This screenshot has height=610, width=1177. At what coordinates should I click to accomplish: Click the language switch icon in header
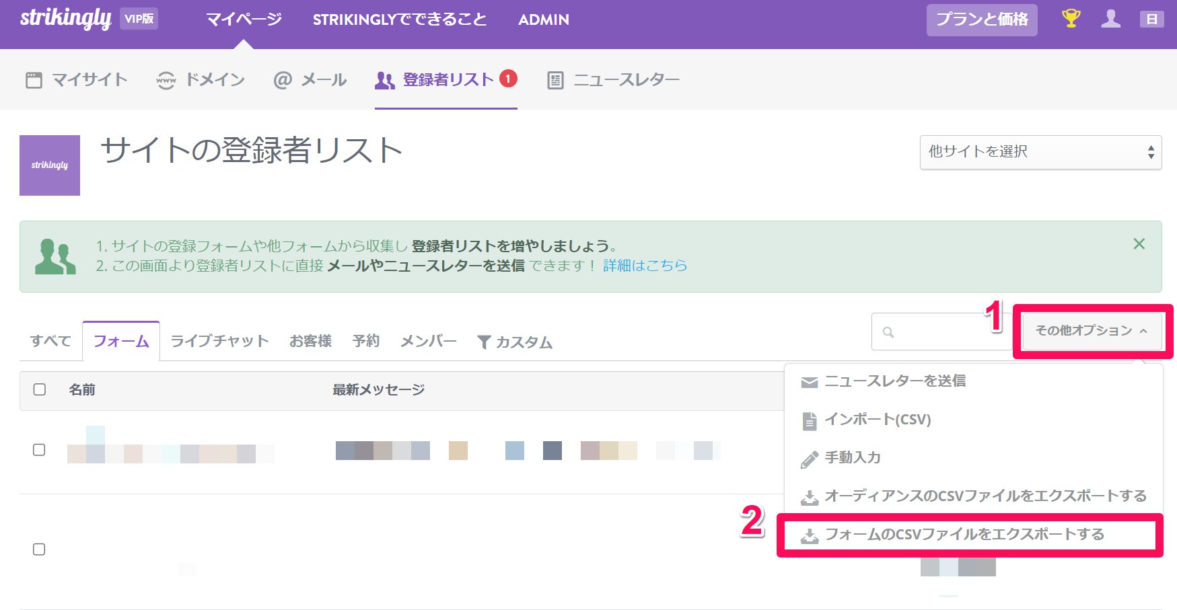pyautogui.click(x=1151, y=19)
